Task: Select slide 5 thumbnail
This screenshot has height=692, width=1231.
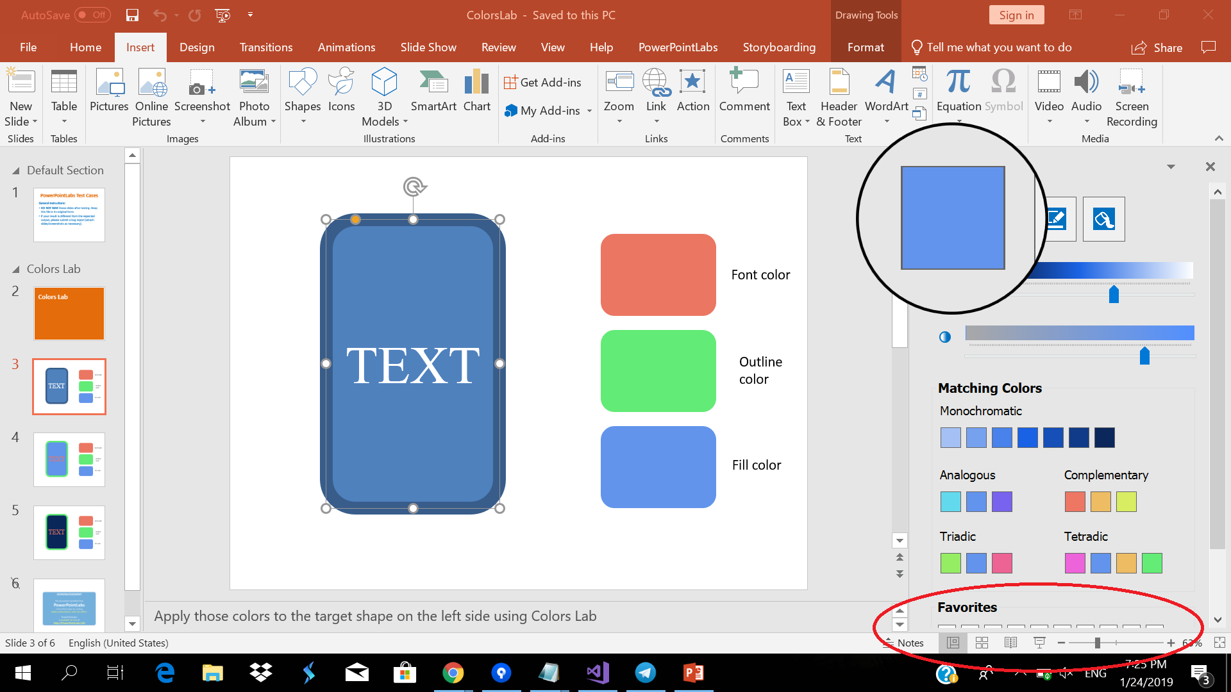Action: tap(69, 532)
